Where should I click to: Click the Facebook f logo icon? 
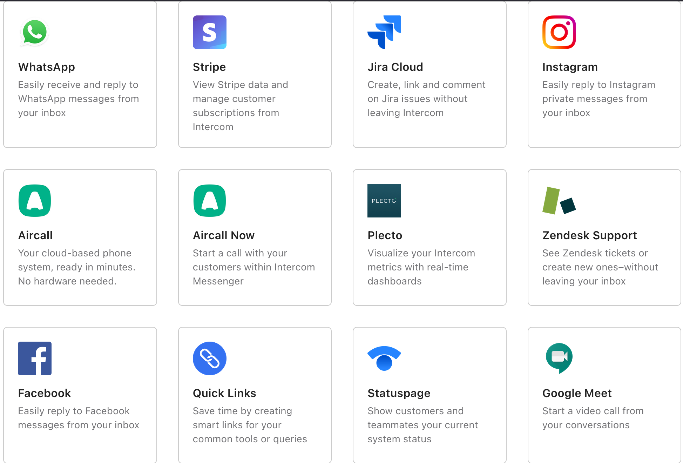tap(35, 358)
